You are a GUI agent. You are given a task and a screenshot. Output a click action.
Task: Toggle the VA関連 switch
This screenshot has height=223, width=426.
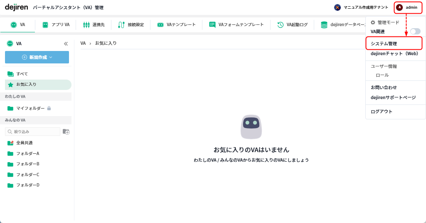tap(415, 32)
